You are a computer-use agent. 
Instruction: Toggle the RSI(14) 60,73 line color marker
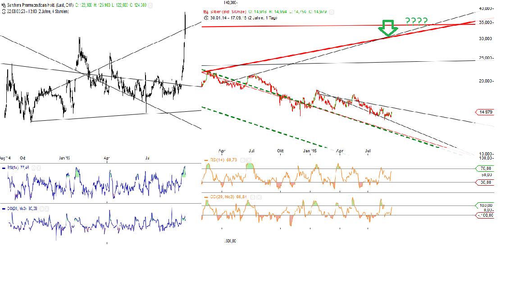206,160
